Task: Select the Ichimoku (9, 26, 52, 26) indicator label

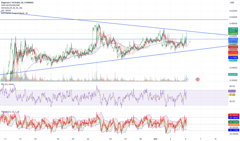Action: click(12, 8)
